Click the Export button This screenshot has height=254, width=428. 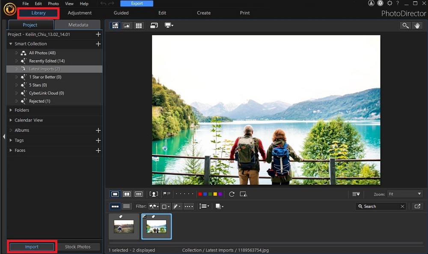(x=137, y=3)
